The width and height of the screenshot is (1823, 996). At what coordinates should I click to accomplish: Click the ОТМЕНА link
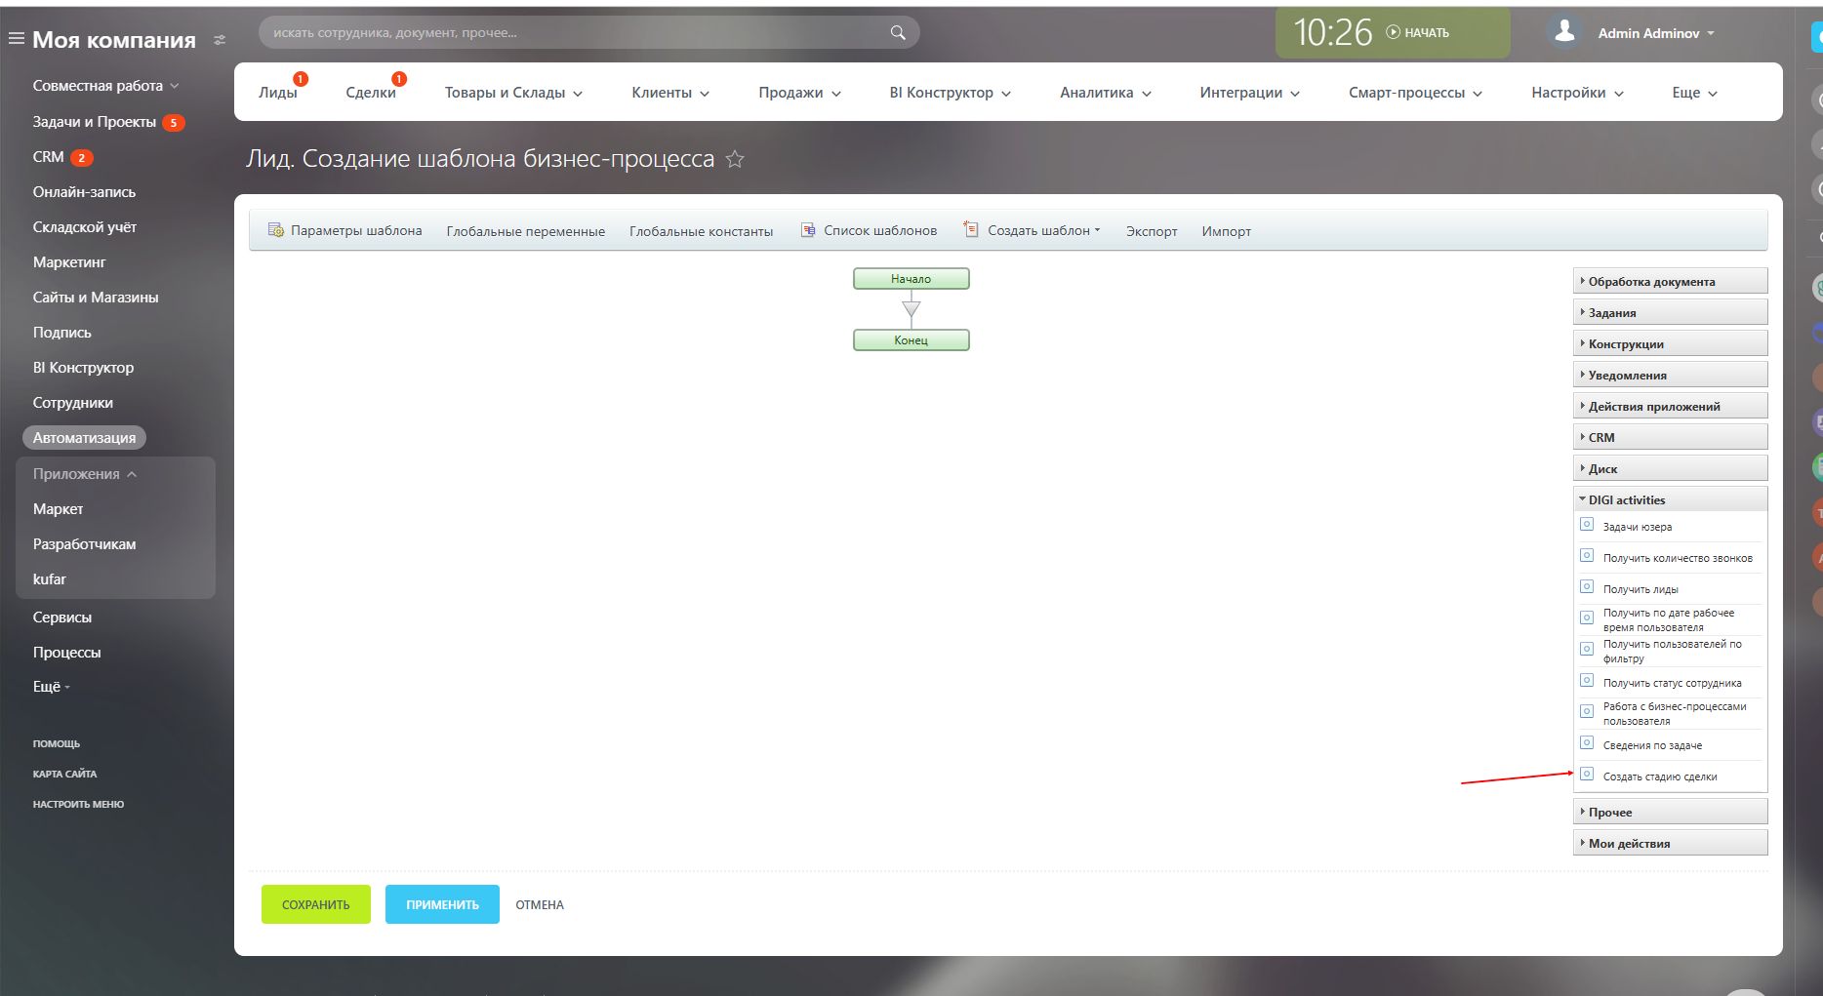540,903
